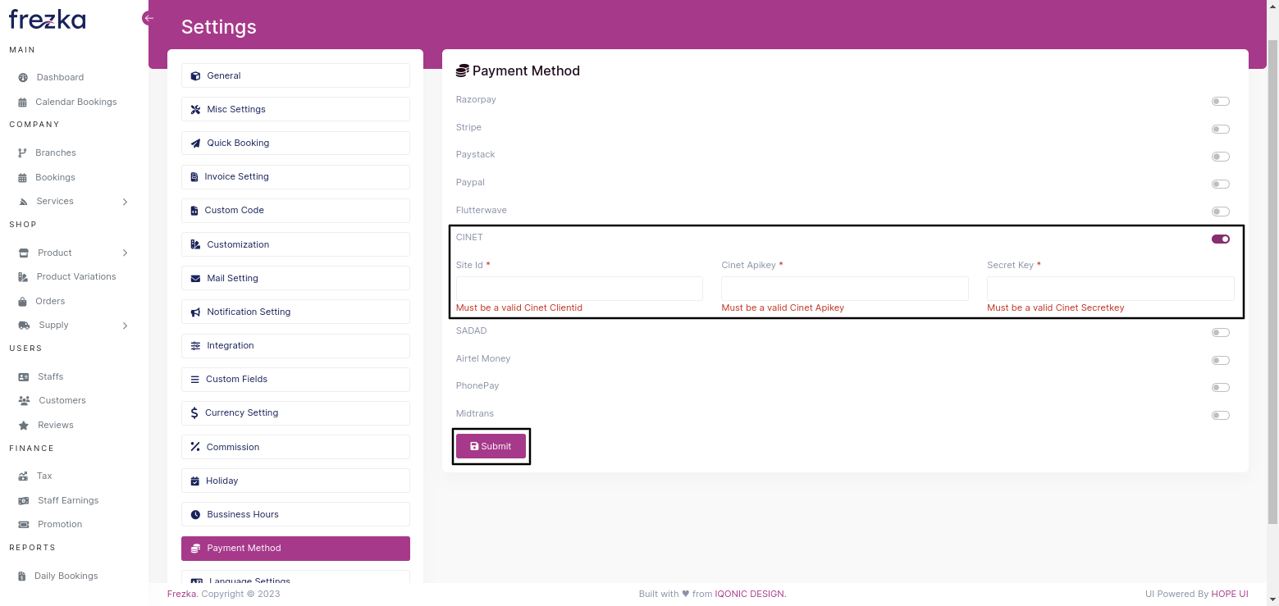The height and width of the screenshot is (606, 1279).
Task: Click the General cube icon
Action: coord(195,75)
